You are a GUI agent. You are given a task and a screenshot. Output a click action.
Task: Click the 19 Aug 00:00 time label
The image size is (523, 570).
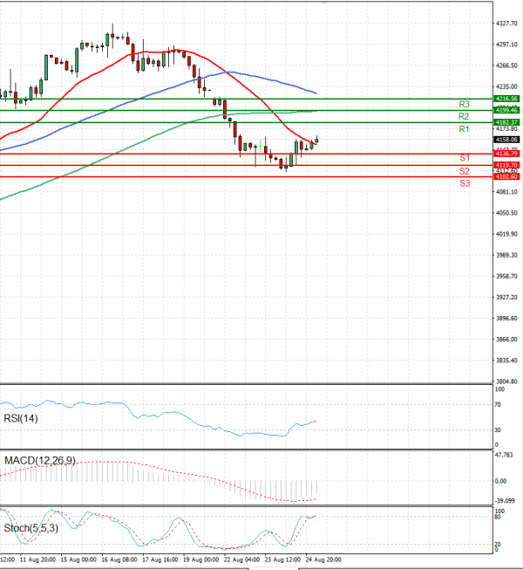click(200, 560)
